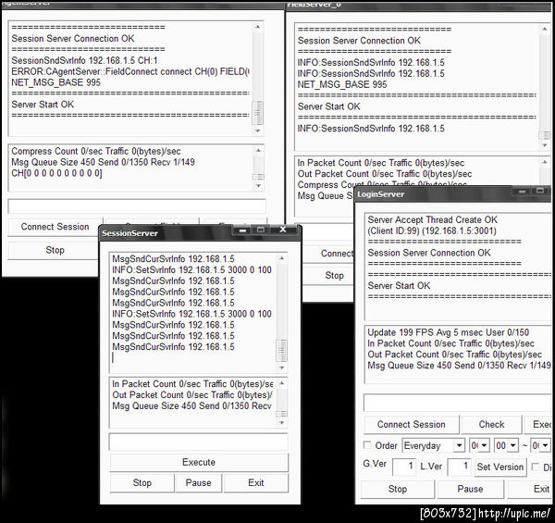Click Stop in the AgentServer window

point(55,250)
